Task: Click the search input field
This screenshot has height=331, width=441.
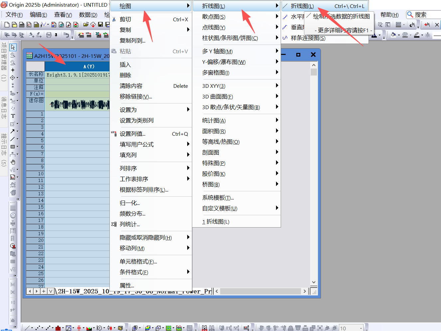Action: pos(427,15)
